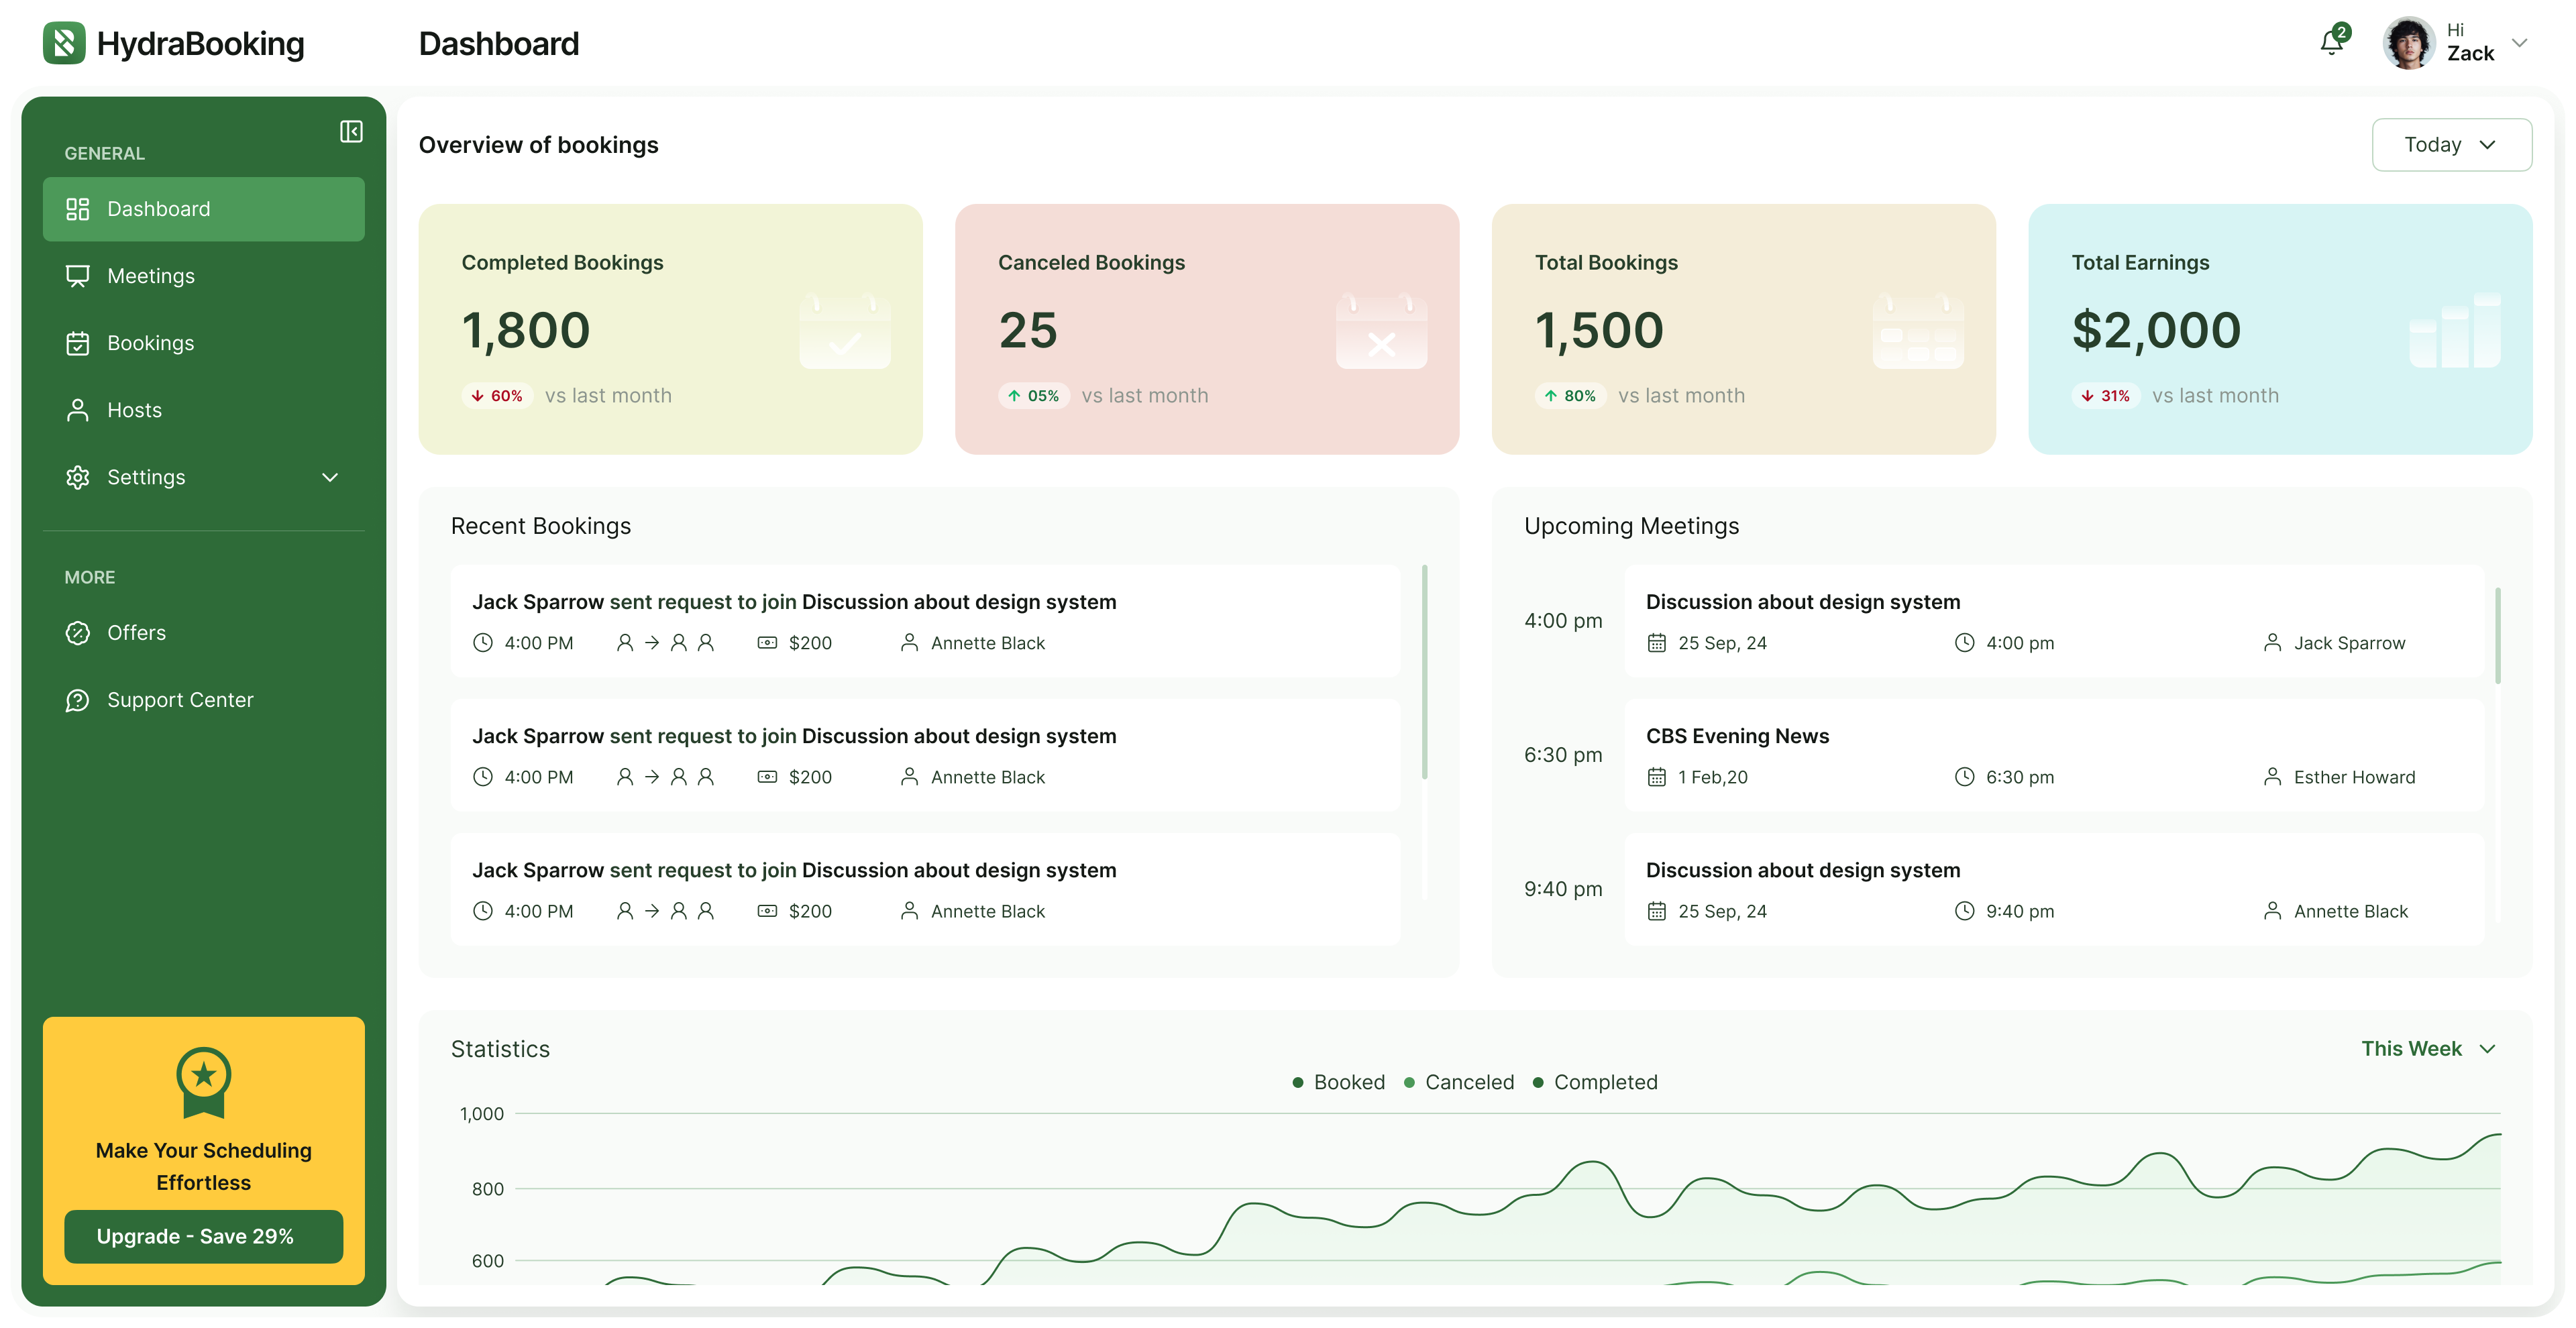The height and width of the screenshot is (1328, 2576).
Task: Open the This Week statistics dropdown
Action: point(2430,1049)
